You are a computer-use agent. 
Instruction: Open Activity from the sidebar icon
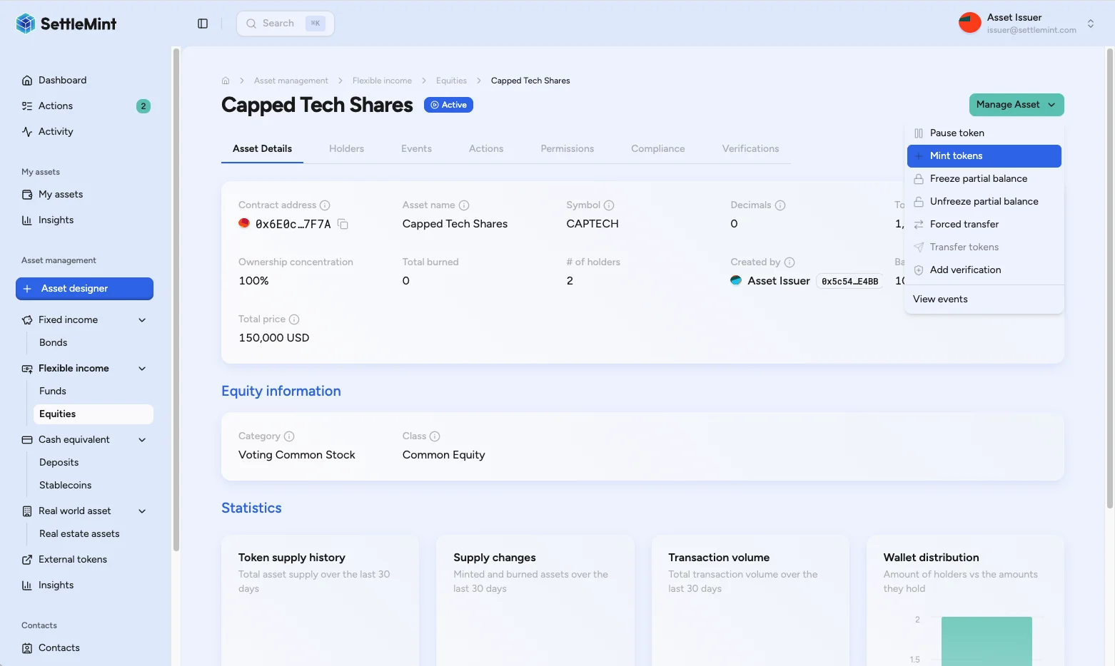tap(26, 131)
